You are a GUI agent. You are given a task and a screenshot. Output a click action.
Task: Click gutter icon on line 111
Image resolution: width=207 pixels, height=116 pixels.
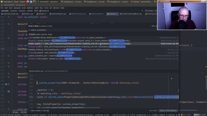tap(9, 24)
